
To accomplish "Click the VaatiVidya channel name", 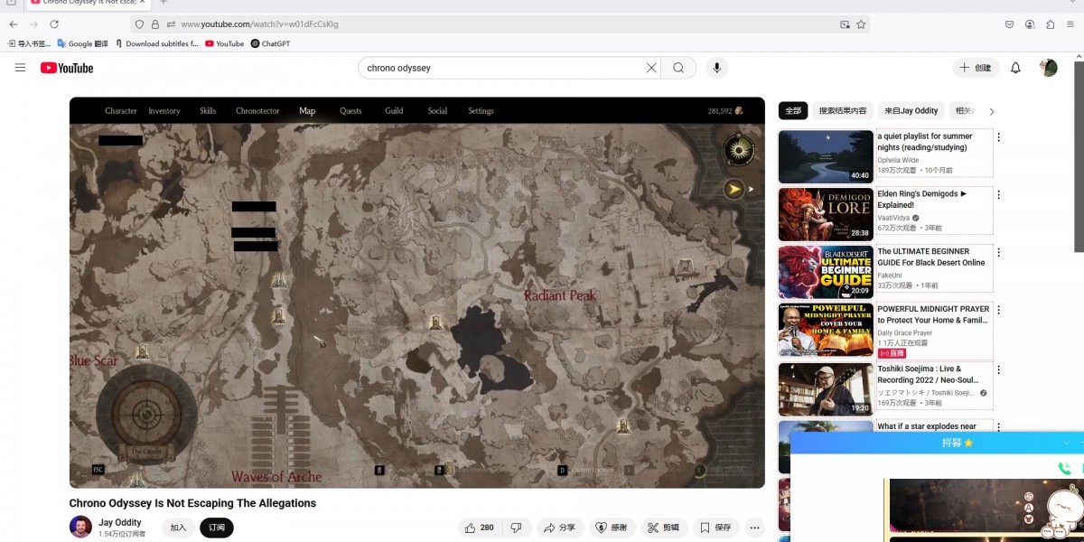I will coord(894,218).
